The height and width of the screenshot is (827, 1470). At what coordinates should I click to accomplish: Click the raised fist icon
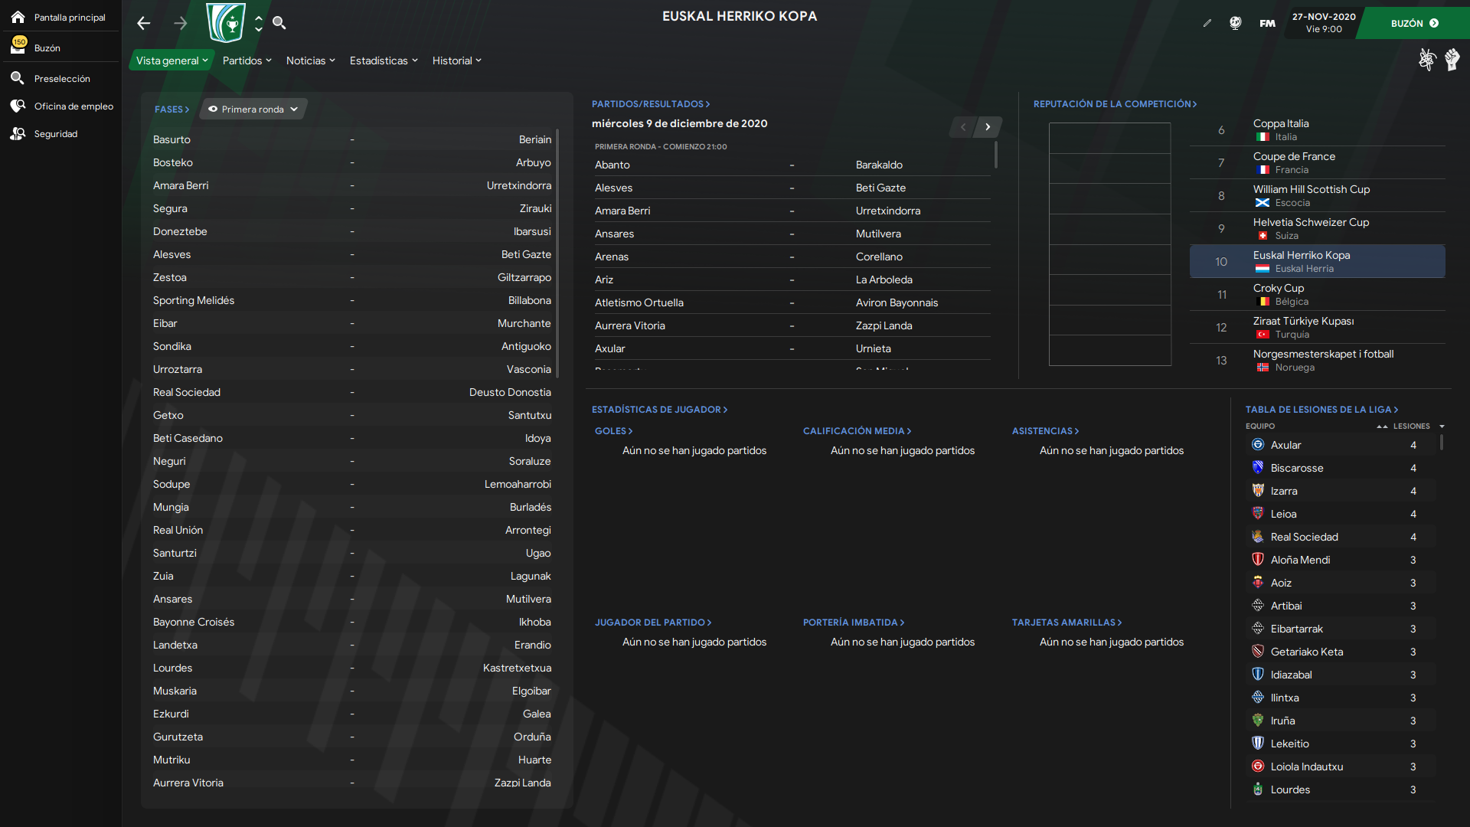tap(1452, 59)
